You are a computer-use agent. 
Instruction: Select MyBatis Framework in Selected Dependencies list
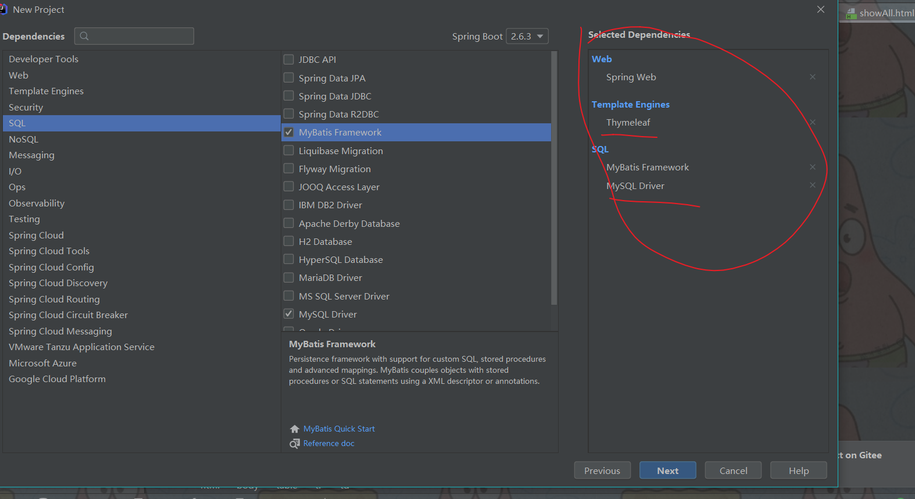pos(648,167)
